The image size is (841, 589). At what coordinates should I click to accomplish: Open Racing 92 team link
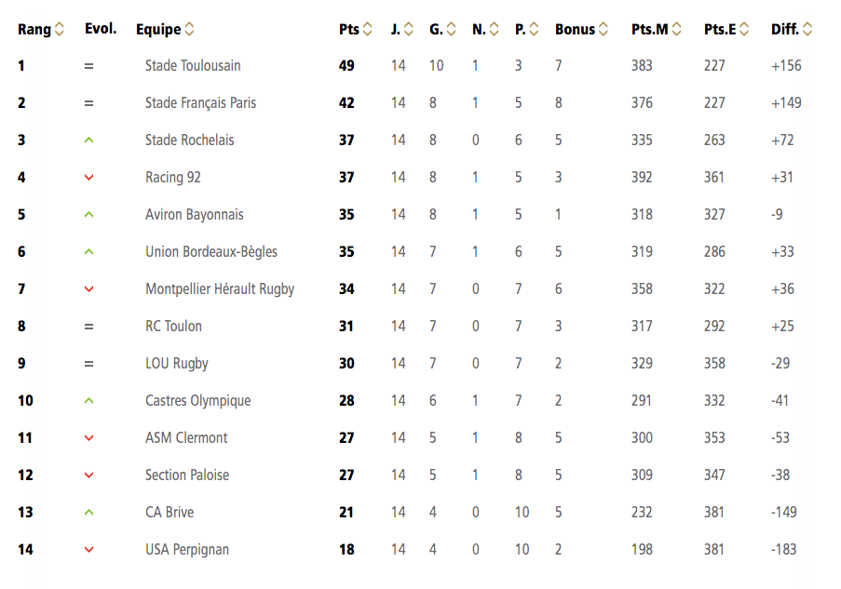click(x=172, y=178)
